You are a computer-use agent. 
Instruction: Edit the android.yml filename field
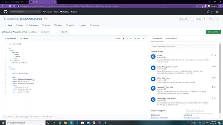[x=49, y=32]
